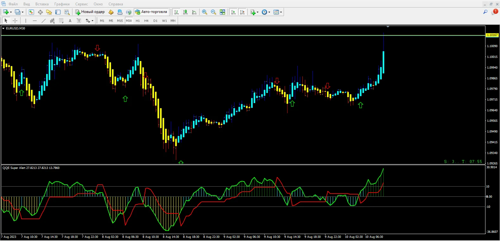Click the chart shift triangle marker
The height and width of the screenshot is (241, 500).
388,27
